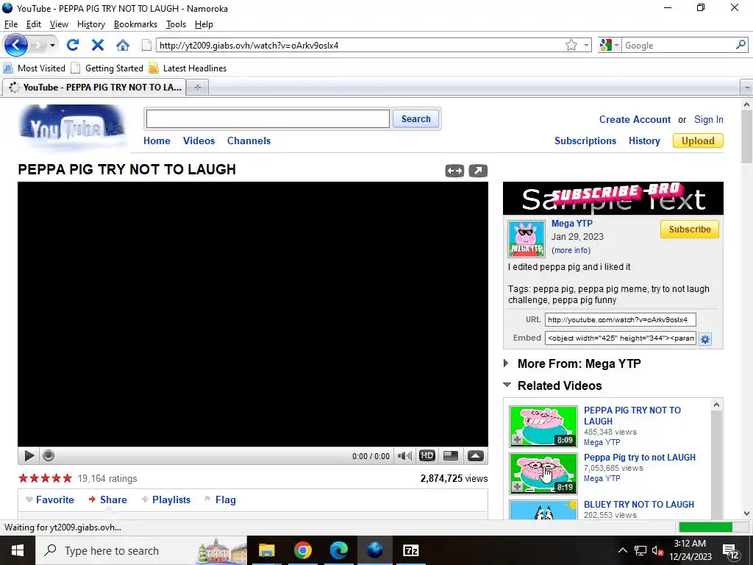Open the Create Account link
Viewport: 753px width, 565px height.
click(x=635, y=120)
